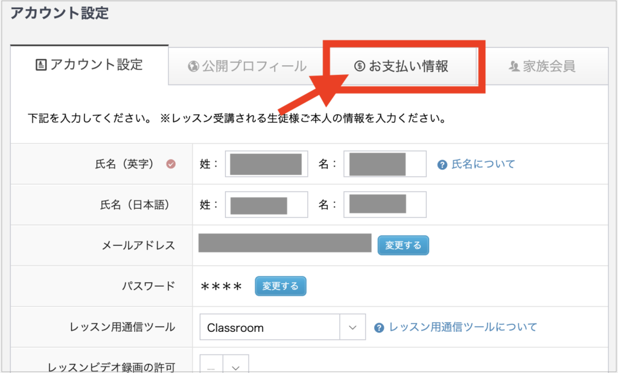This screenshot has height=373, width=618.
Task: Open the lesson video recording permission dropdown
Action: point(225,365)
